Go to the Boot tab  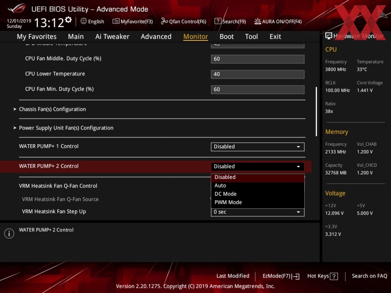click(227, 36)
